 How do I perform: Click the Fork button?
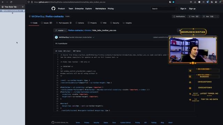194,16
